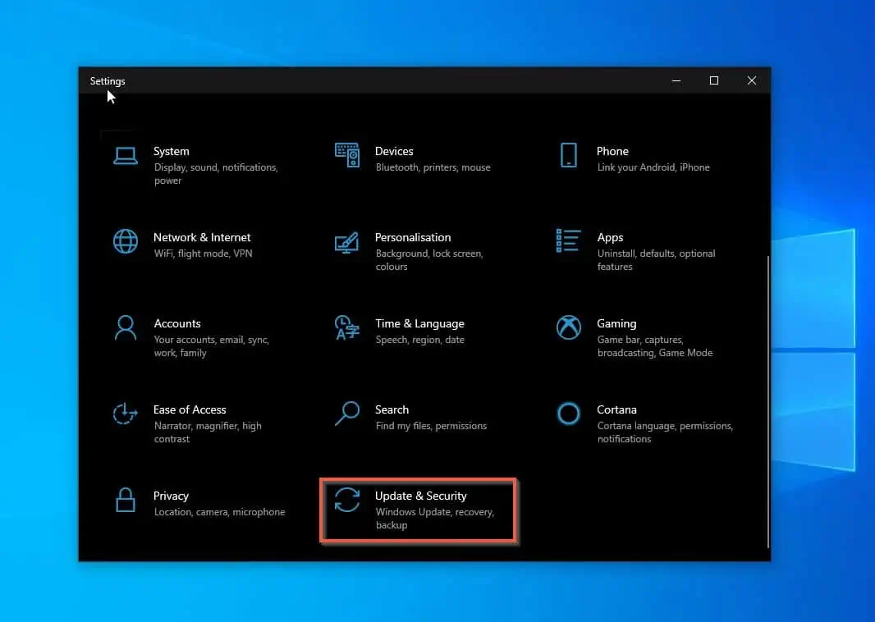Click the Search magnifying glass icon
The height and width of the screenshot is (622, 875).
pos(346,414)
